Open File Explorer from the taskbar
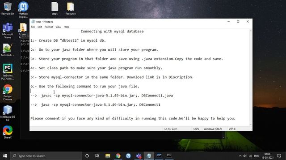Screen dimensions: 286x160 click(108, 156)
